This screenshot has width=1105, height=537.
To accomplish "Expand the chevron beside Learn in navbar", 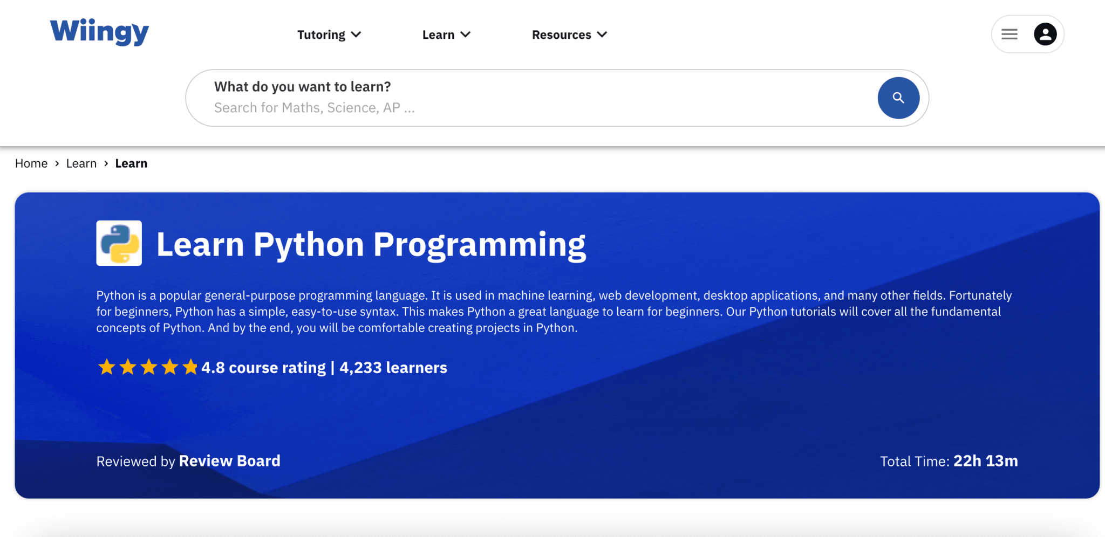I will pyautogui.click(x=466, y=35).
